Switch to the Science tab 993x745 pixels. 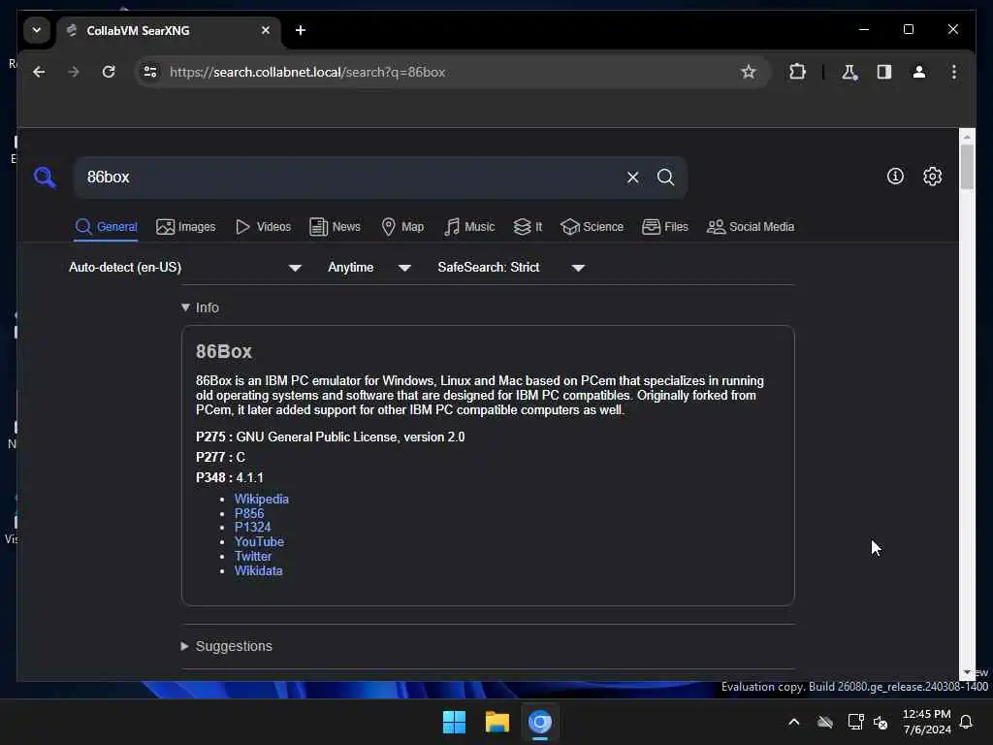click(593, 227)
